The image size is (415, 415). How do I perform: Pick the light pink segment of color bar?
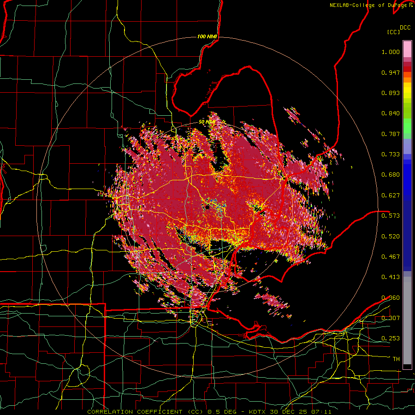pos(407,49)
